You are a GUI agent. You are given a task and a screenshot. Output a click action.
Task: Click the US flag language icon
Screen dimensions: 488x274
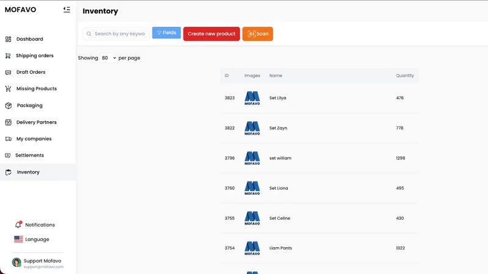18,239
